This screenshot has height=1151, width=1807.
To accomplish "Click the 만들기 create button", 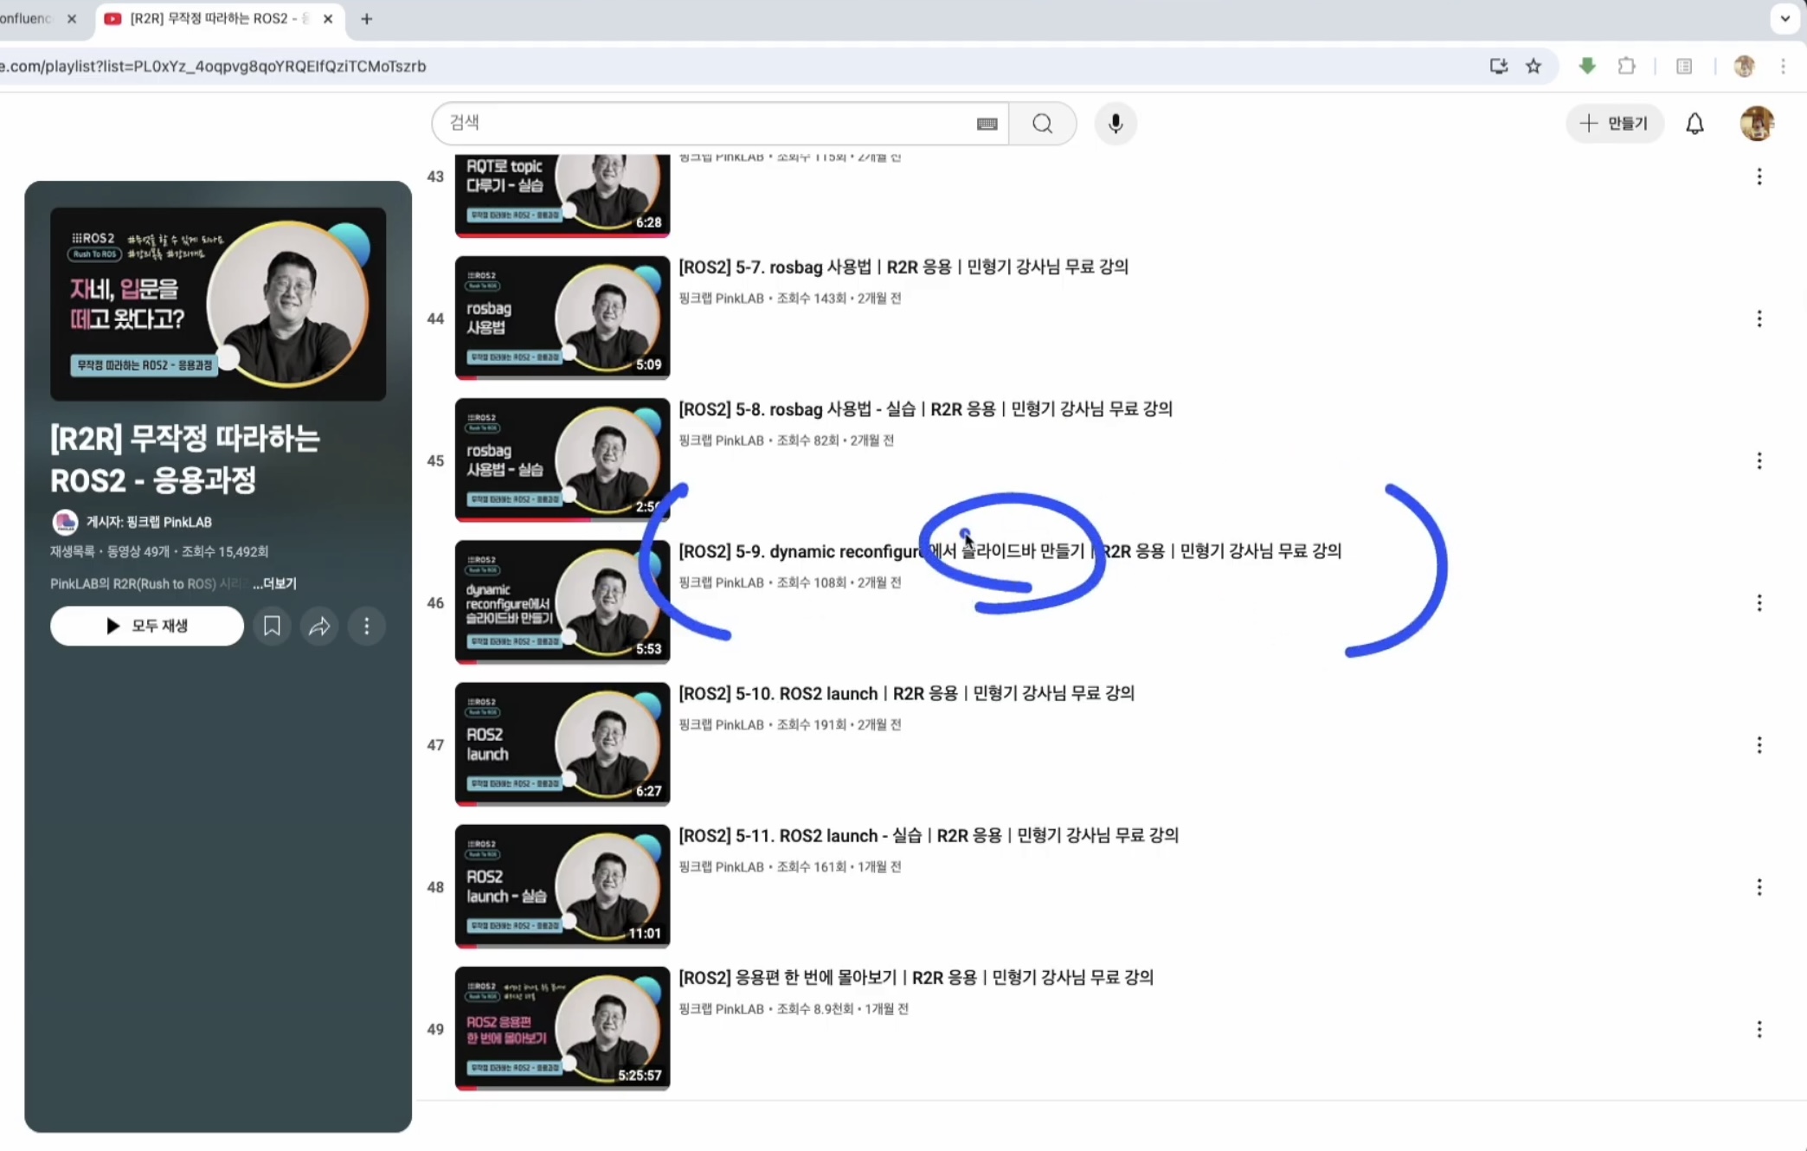I will point(1614,124).
